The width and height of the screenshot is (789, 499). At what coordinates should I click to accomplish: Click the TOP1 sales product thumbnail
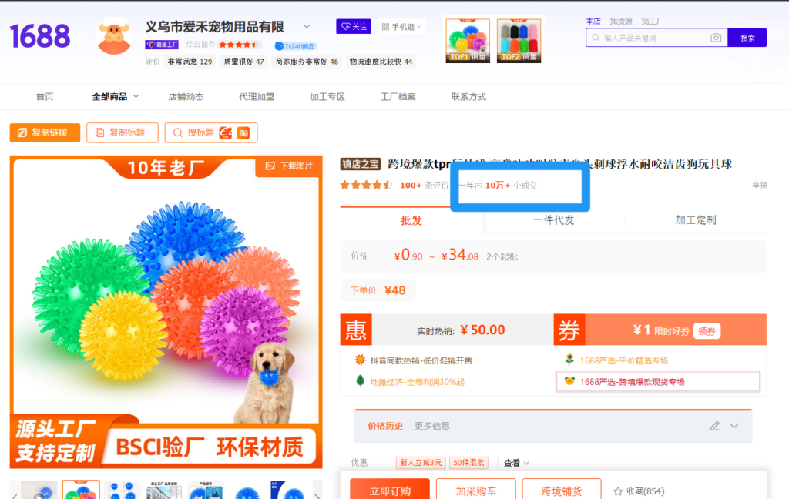468,40
